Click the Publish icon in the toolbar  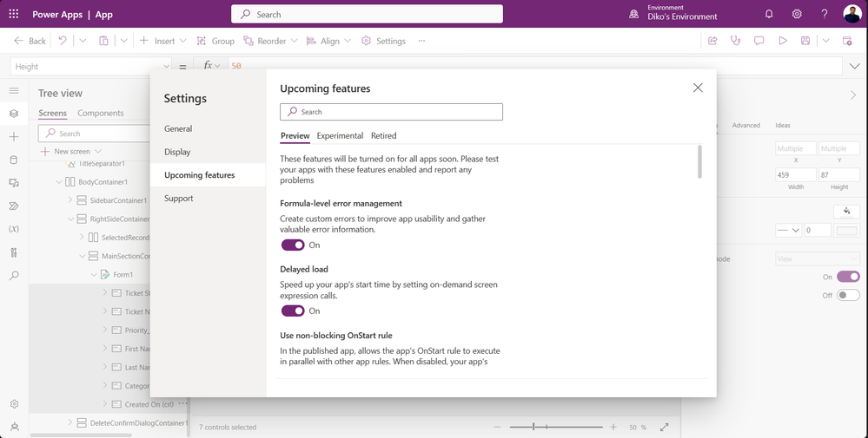[x=847, y=40]
